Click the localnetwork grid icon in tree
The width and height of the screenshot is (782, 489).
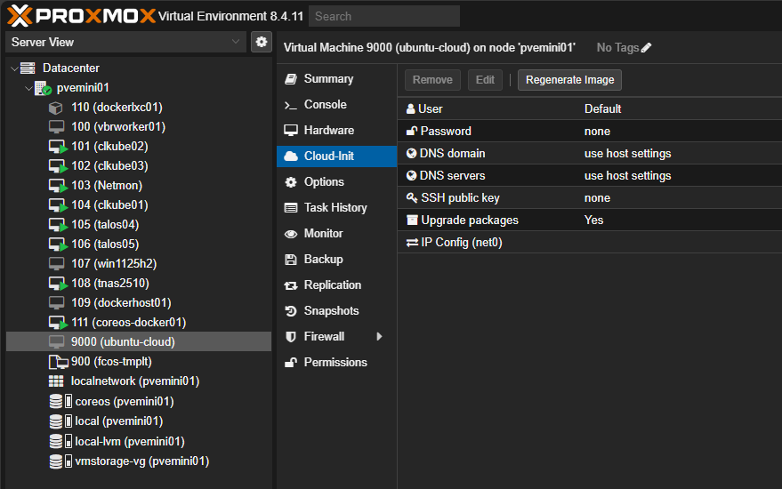point(57,381)
